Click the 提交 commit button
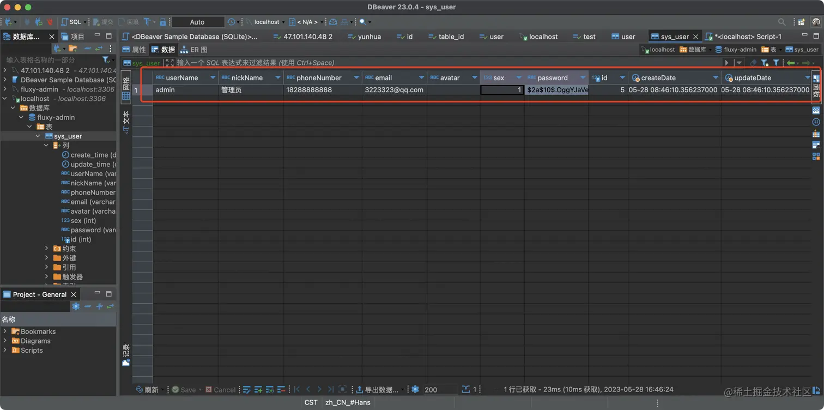This screenshot has height=410, width=824. [102, 22]
